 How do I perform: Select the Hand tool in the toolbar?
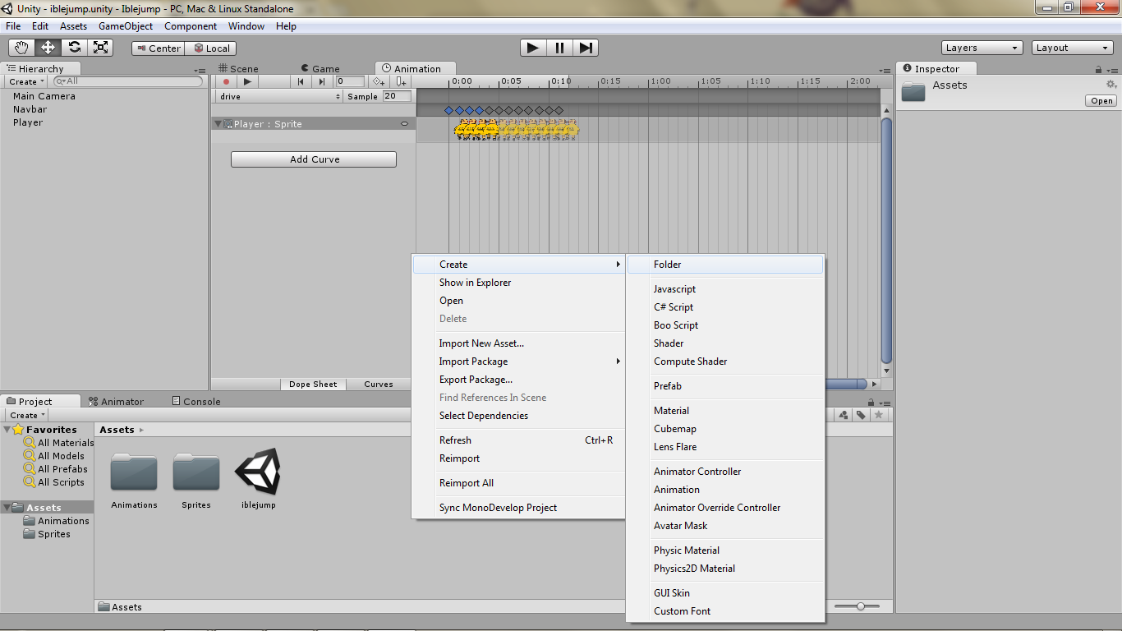click(x=22, y=48)
